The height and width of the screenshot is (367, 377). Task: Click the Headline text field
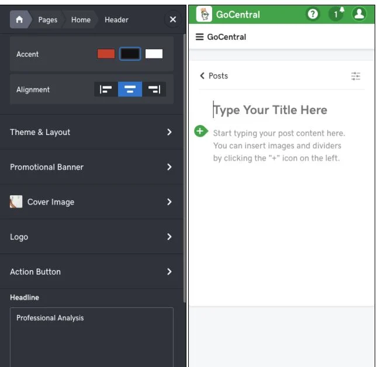[x=92, y=337]
